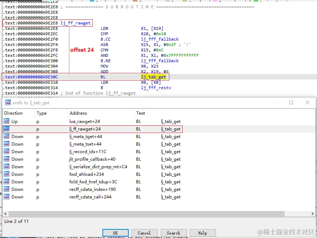Click the lj_fff_restv branch target
Viewport: 317px width, 238px height.
pyautogui.click(x=156, y=88)
